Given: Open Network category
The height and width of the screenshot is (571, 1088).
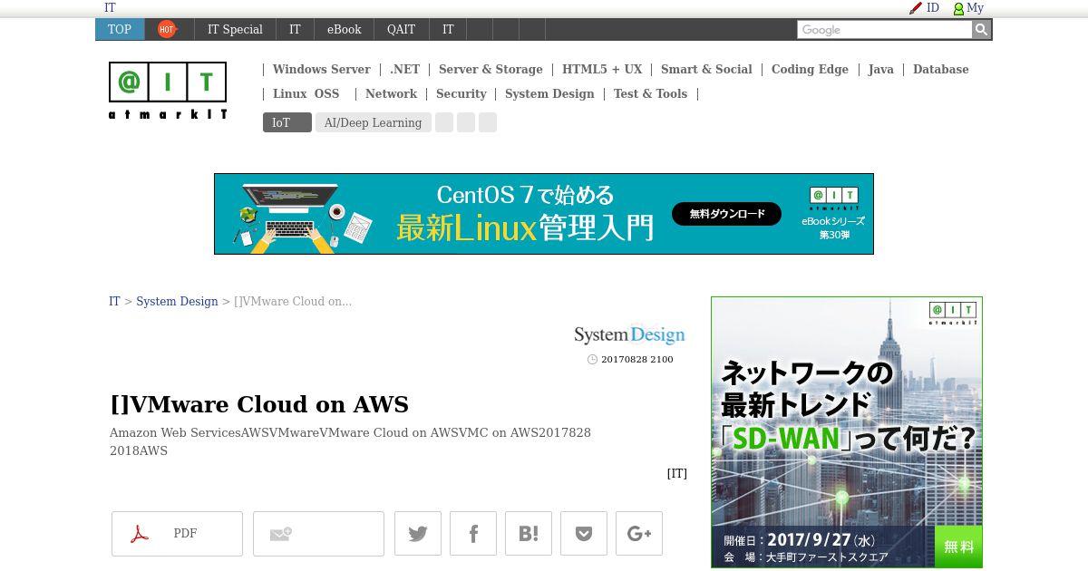Looking at the screenshot, I should tap(391, 93).
